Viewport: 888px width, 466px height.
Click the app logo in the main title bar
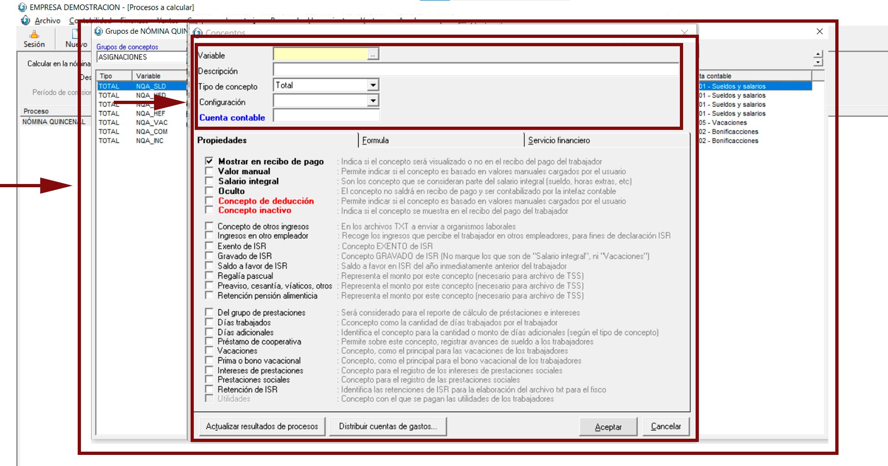[x=22, y=7]
